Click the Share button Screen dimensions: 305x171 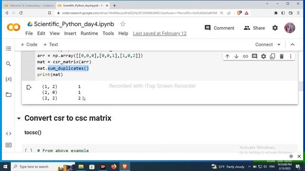pyautogui.click(x=254, y=28)
